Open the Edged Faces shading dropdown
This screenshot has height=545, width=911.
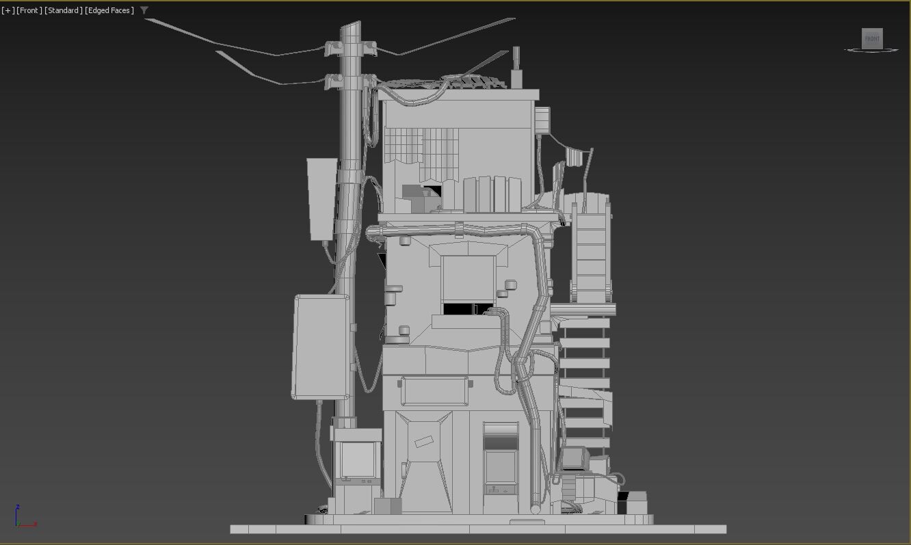coord(108,10)
